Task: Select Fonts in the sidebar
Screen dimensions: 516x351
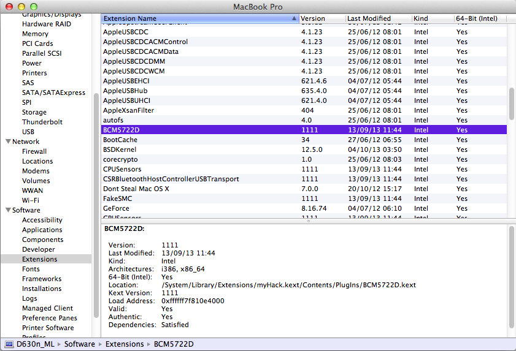Action: click(x=31, y=269)
